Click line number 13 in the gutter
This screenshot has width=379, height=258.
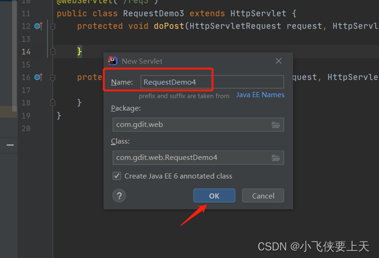click(x=26, y=39)
